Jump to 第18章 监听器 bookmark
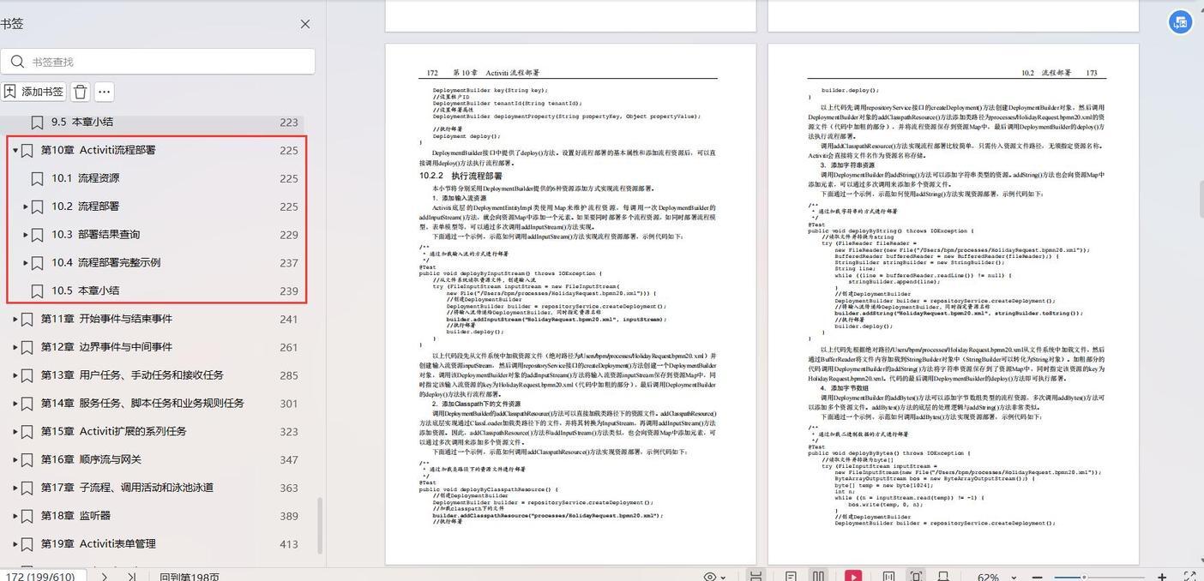The image size is (1204, 581). pyautogui.click(x=75, y=516)
